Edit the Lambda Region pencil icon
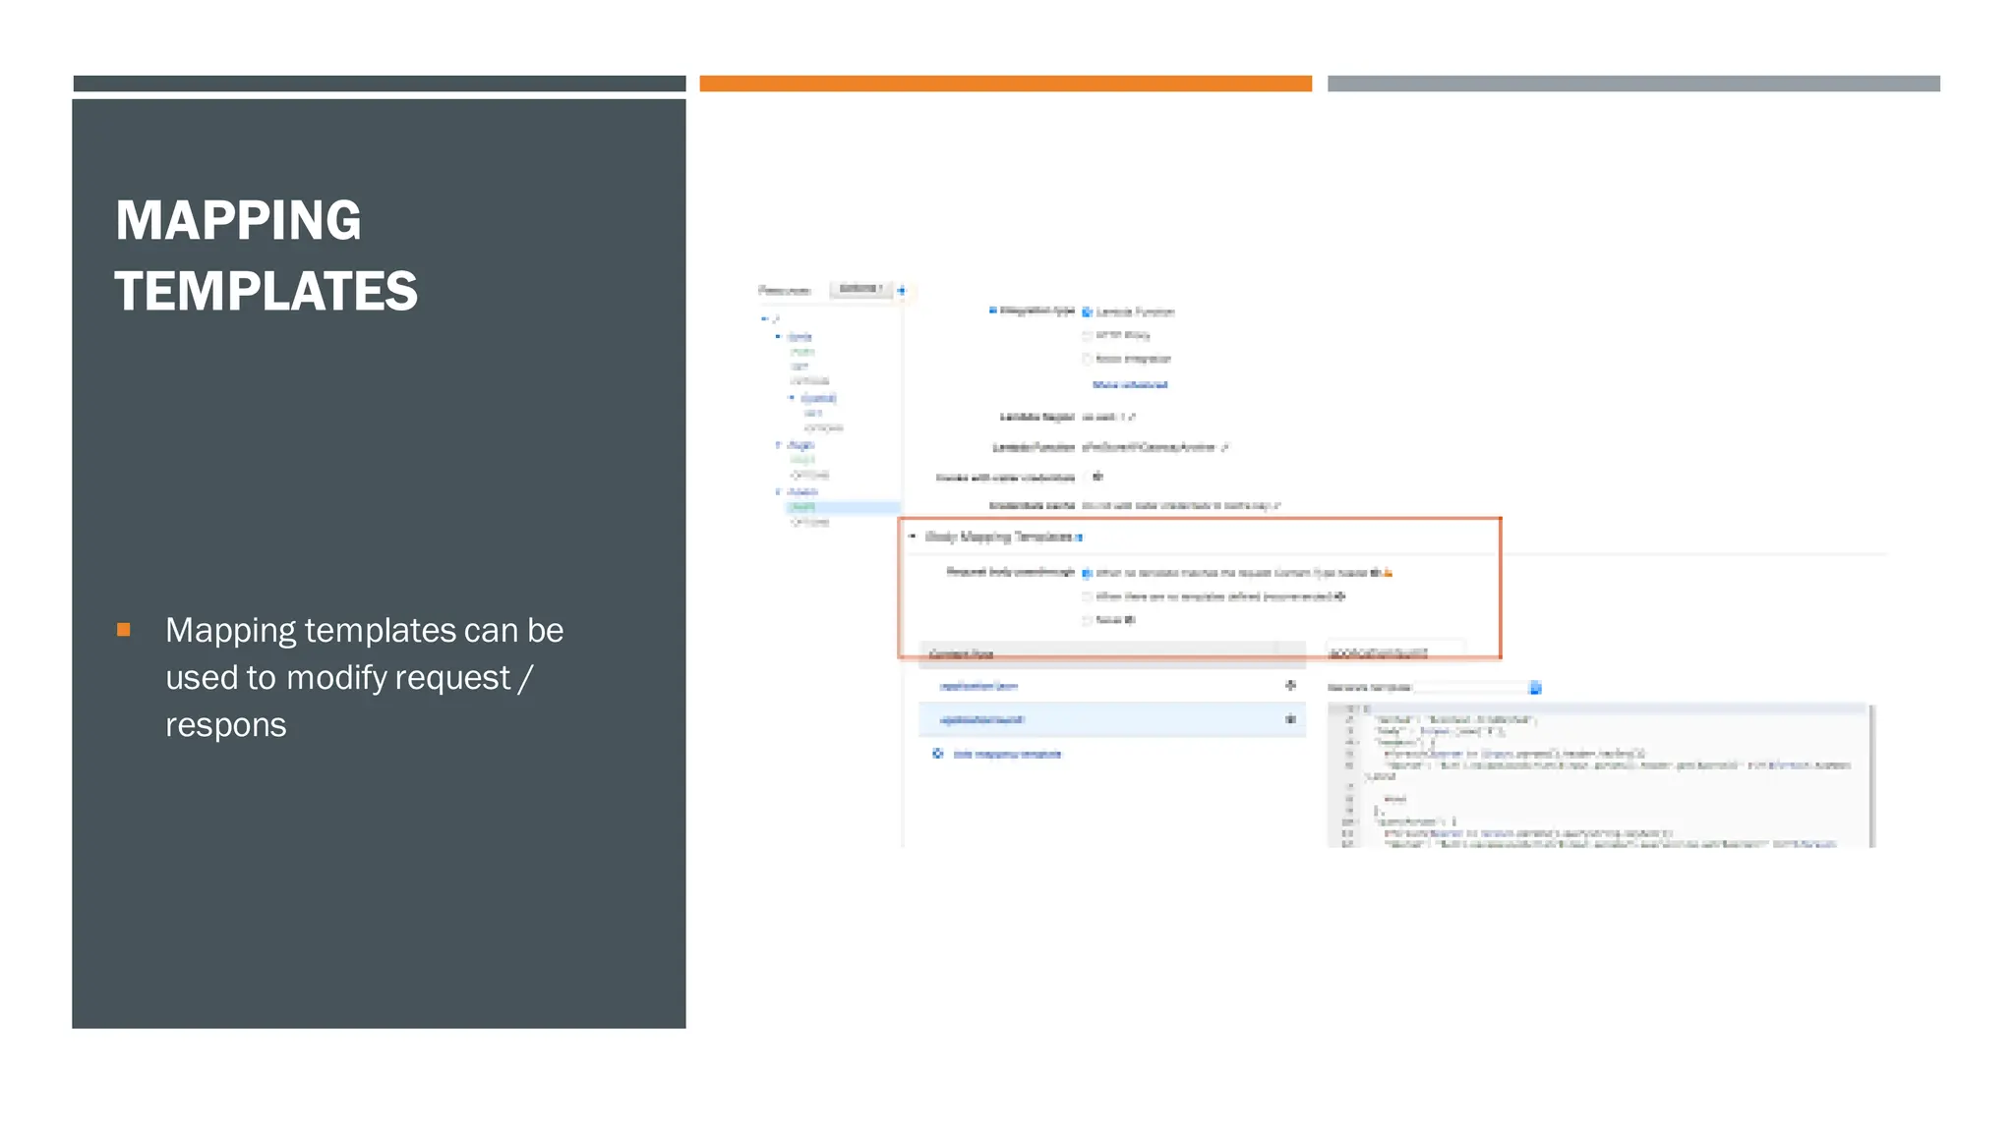Image resolution: width=2014 pixels, height=1132 pixels. coord(1132,418)
